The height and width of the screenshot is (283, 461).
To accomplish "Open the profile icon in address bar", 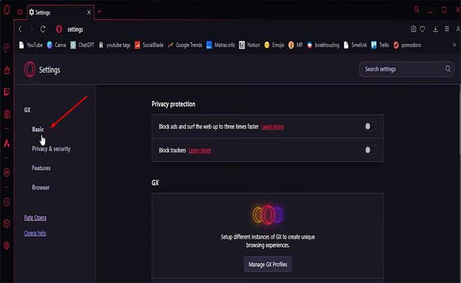I will [458, 29].
